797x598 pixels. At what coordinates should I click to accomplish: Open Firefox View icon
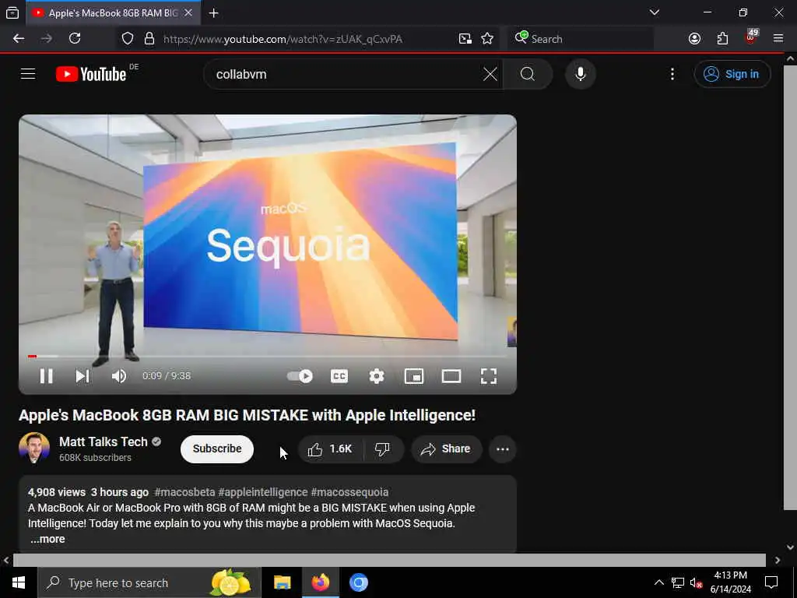(x=12, y=13)
